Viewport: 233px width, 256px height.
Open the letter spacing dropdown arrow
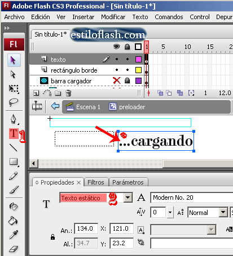coord(170,212)
